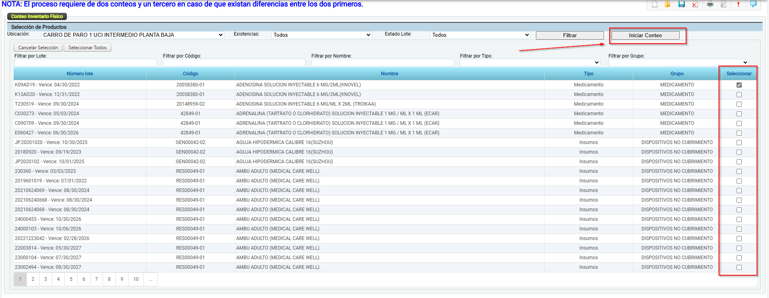Click the printer icon
The height and width of the screenshot is (298, 769).
coord(710,4)
